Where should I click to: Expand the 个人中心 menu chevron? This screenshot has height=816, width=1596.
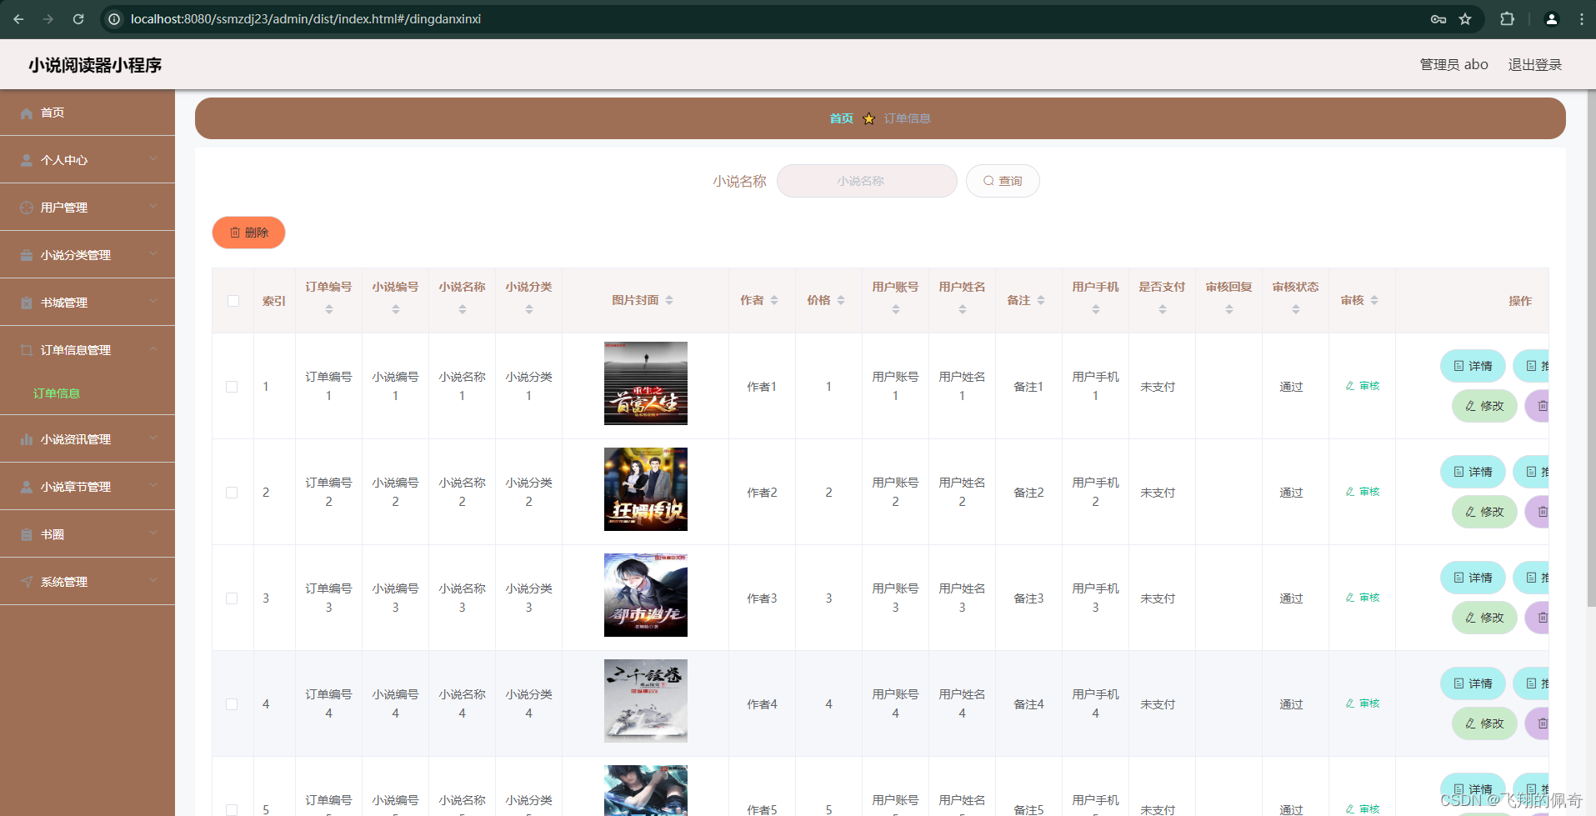[153, 159]
